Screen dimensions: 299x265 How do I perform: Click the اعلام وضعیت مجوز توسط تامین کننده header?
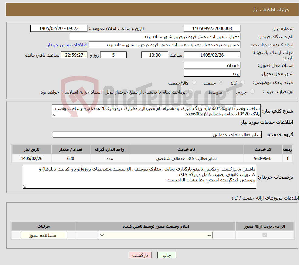coord(156,226)
